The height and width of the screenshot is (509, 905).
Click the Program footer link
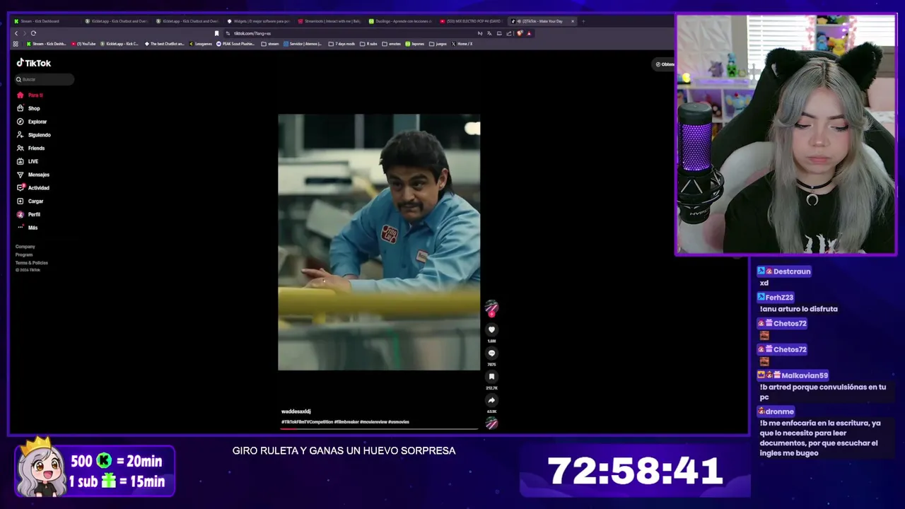tap(24, 255)
